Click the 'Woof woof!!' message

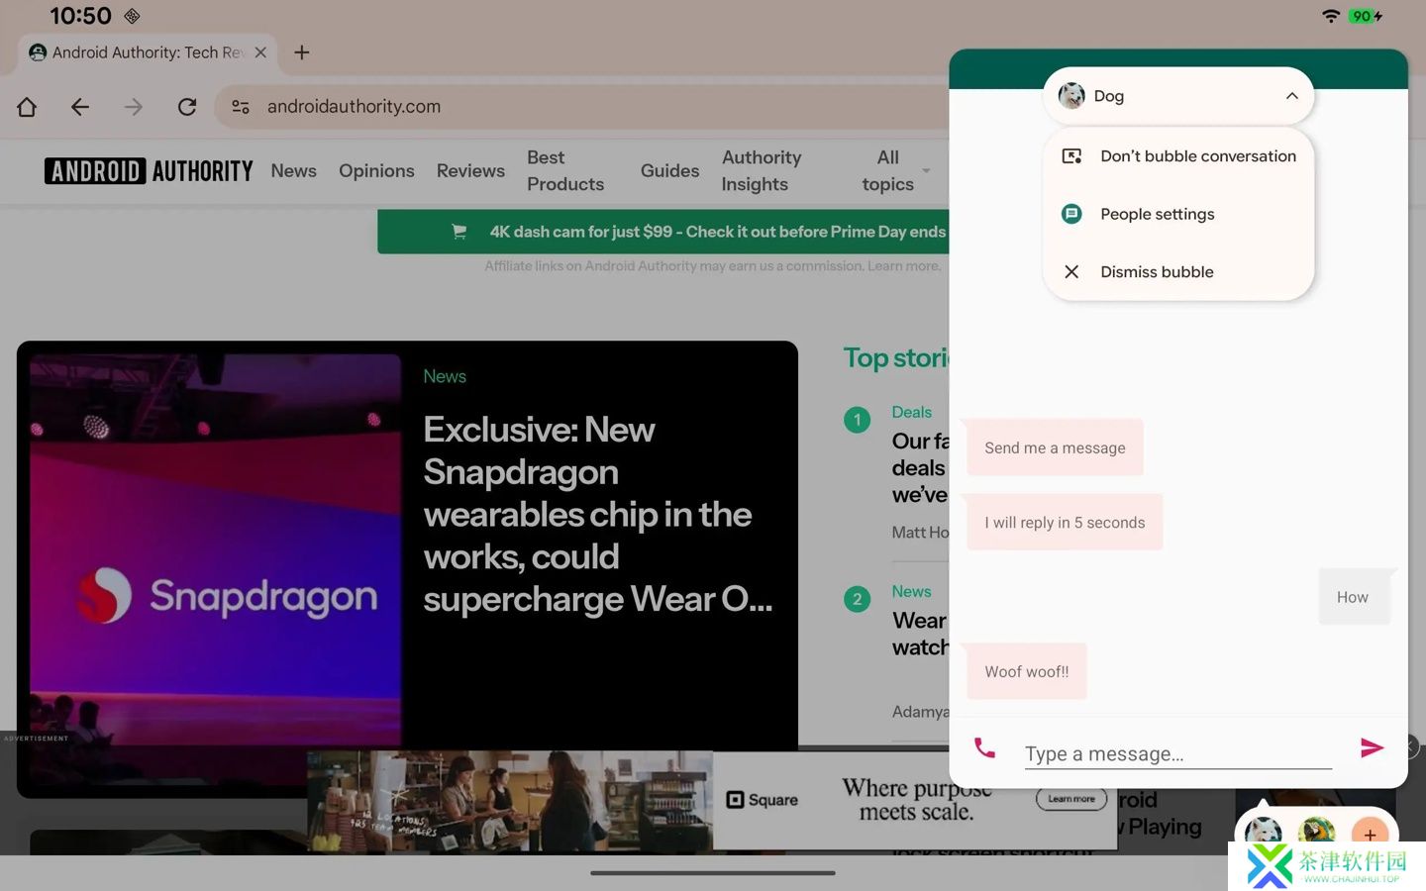[1027, 671]
